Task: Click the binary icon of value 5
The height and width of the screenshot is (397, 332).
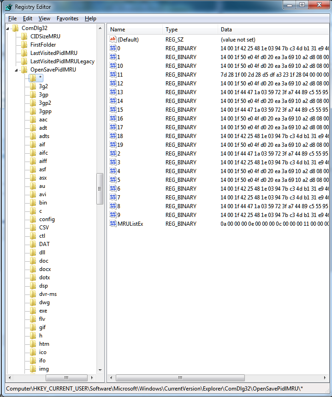Action: click(x=113, y=180)
